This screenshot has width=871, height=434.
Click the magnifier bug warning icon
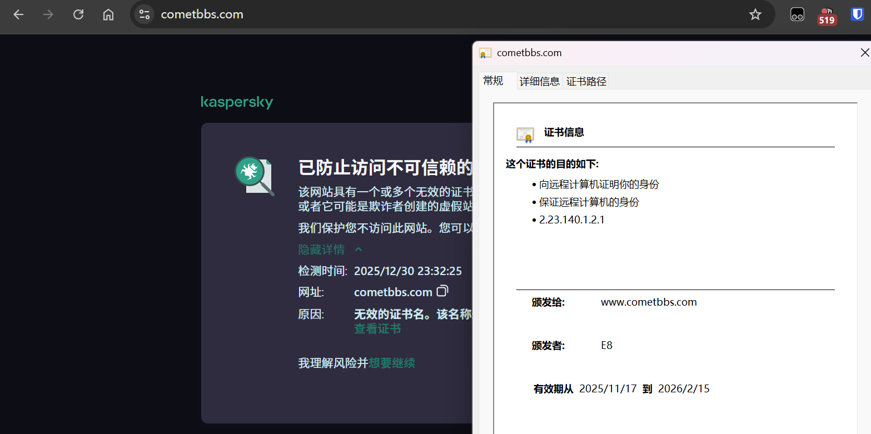[x=254, y=176]
